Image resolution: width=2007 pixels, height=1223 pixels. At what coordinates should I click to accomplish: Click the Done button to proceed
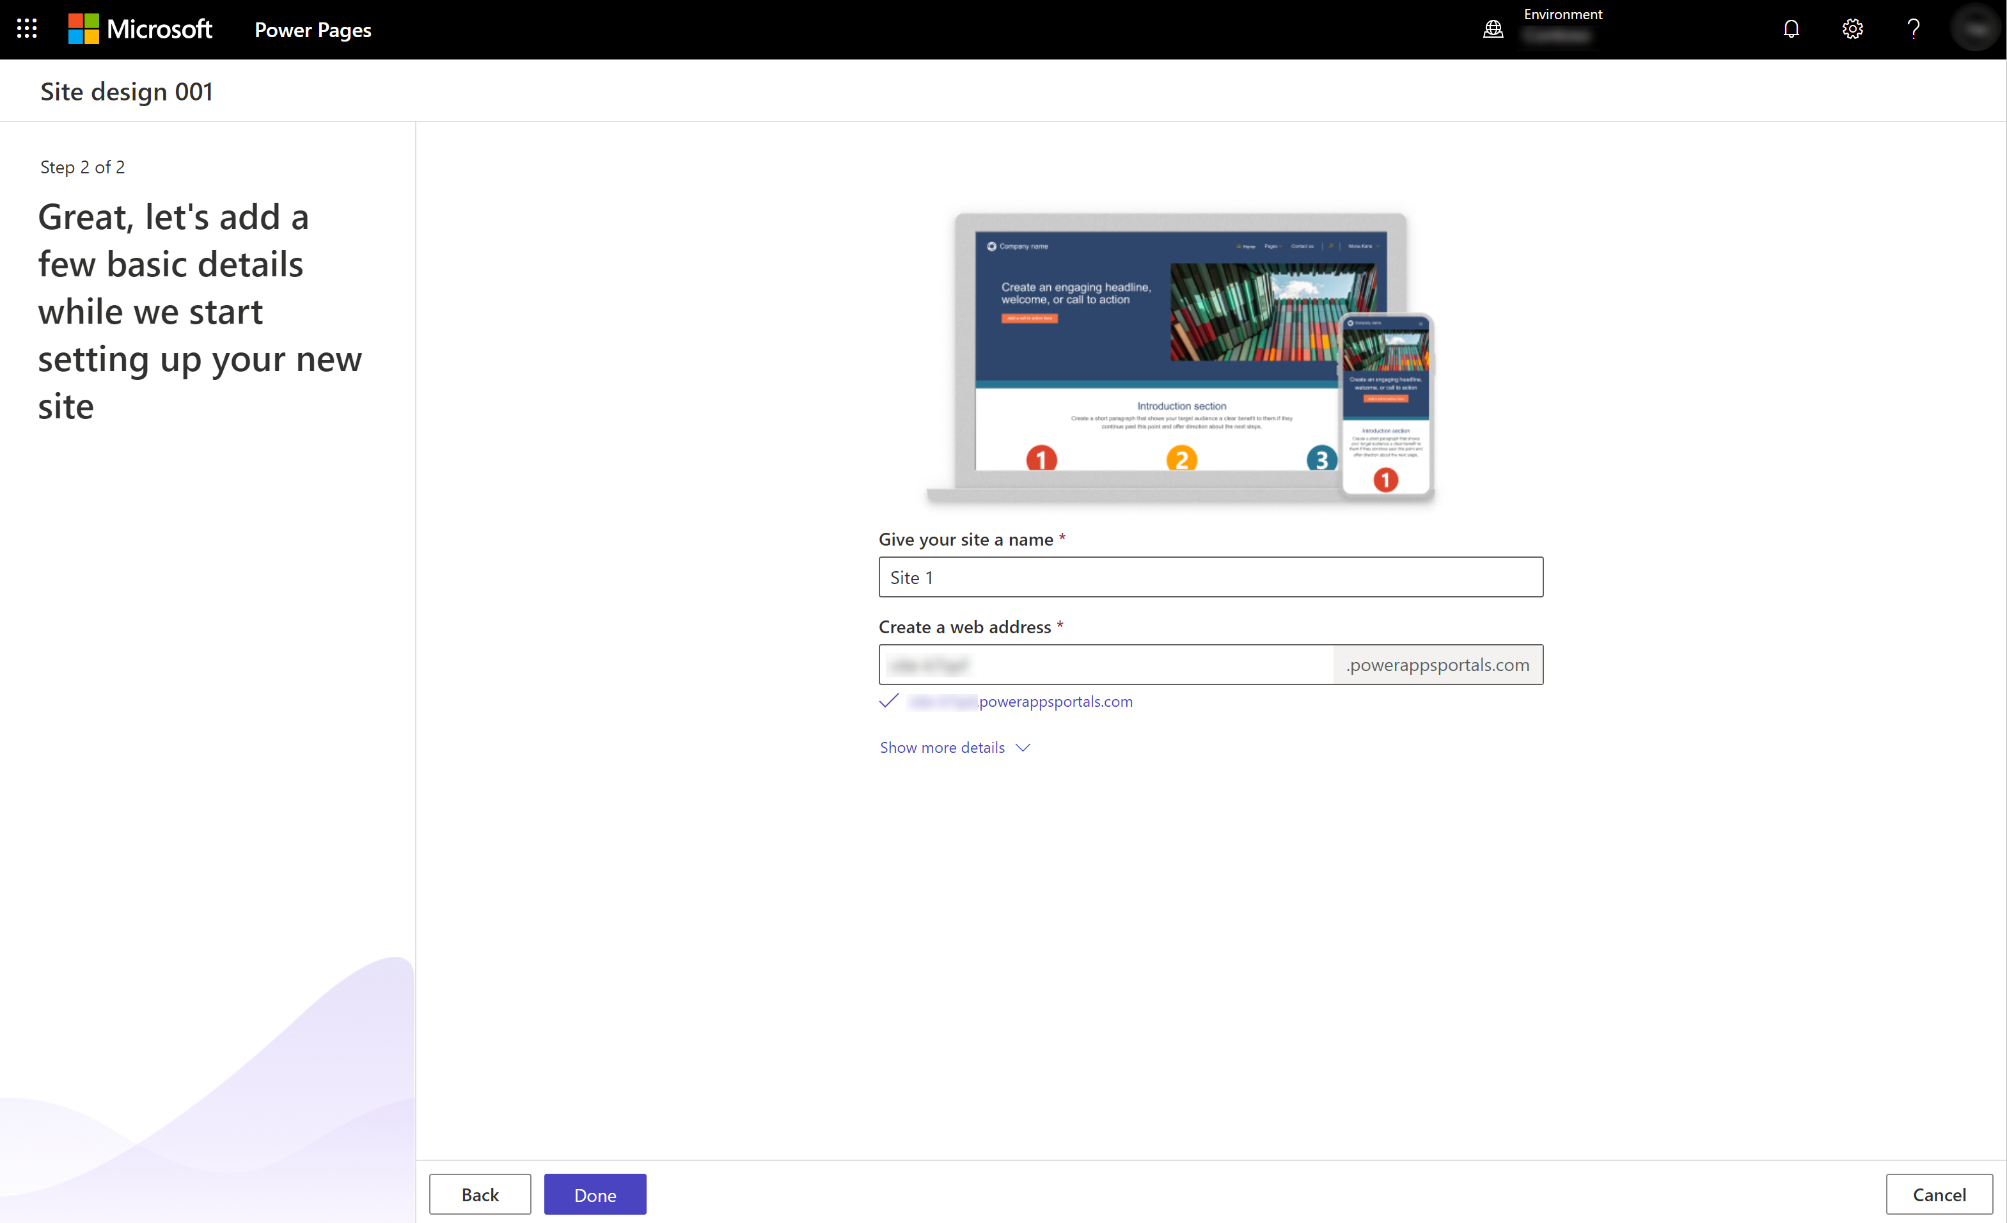(x=595, y=1193)
